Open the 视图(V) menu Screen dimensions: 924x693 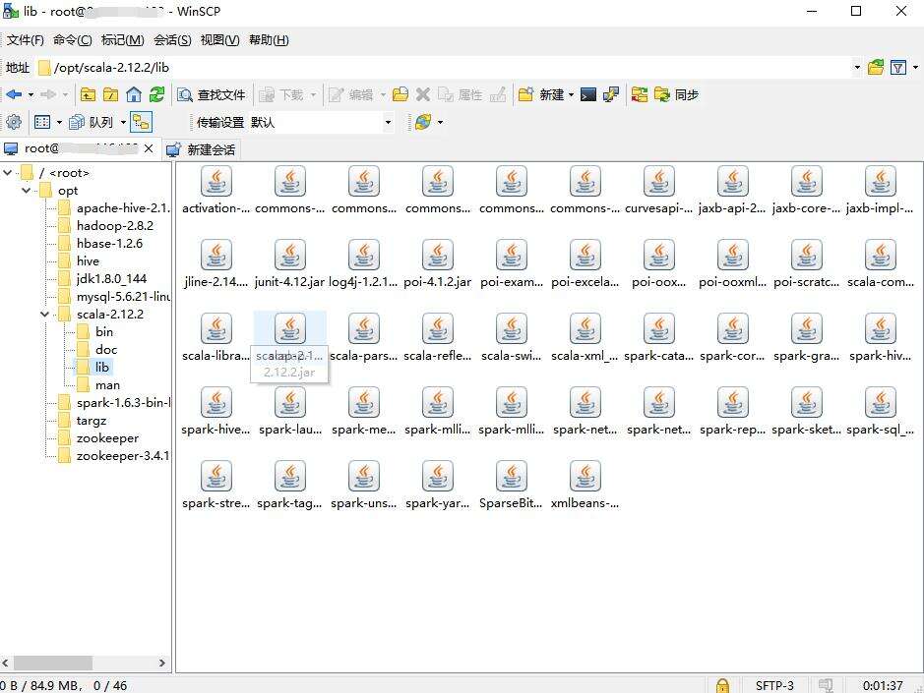(x=219, y=40)
